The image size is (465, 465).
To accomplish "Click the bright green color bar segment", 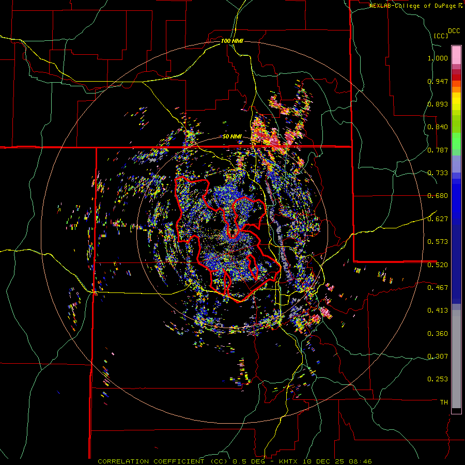I will pyautogui.click(x=456, y=141).
